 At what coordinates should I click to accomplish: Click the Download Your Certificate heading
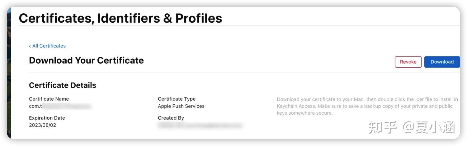(x=86, y=60)
